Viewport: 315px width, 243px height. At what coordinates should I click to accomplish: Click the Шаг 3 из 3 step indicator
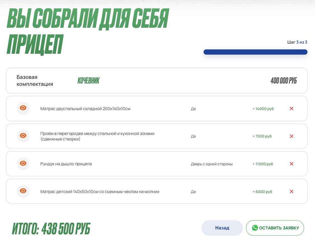[x=297, y=42]
